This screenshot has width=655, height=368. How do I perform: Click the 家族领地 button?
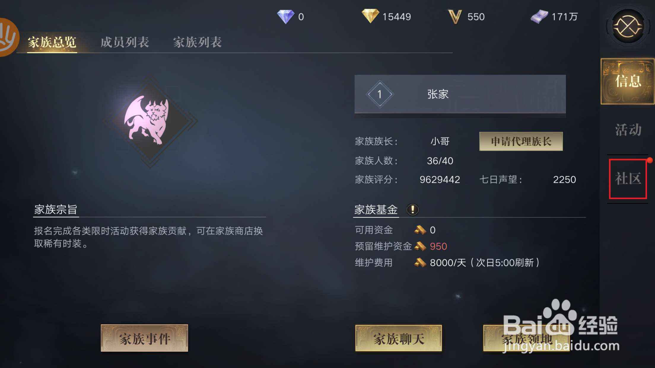(x=527, y=338)
